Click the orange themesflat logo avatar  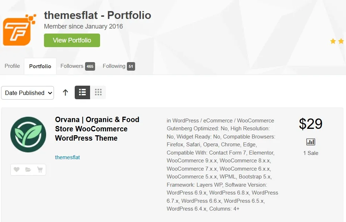pos(20,30)
